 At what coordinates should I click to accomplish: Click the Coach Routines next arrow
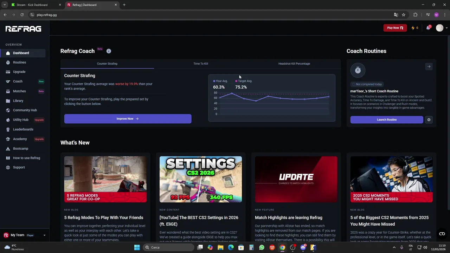429,66
